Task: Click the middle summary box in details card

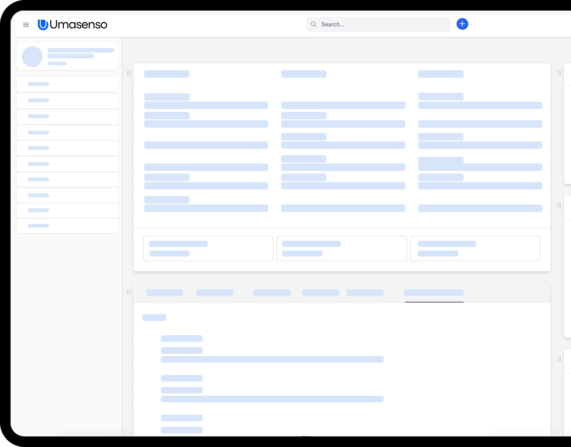Action: (x=342, y=249)
